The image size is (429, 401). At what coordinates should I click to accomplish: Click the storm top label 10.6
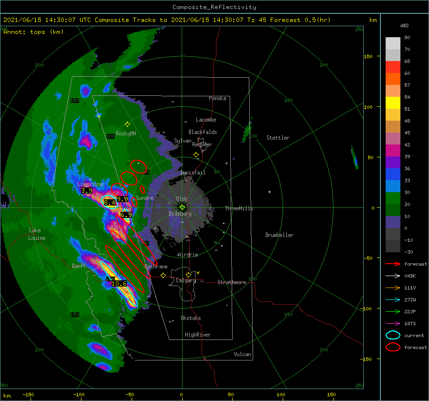pos(119,283)
